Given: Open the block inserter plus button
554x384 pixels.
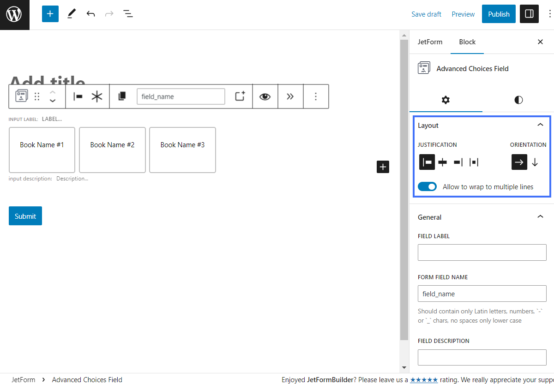Looking at the screenshot, I should coord(50,14).
